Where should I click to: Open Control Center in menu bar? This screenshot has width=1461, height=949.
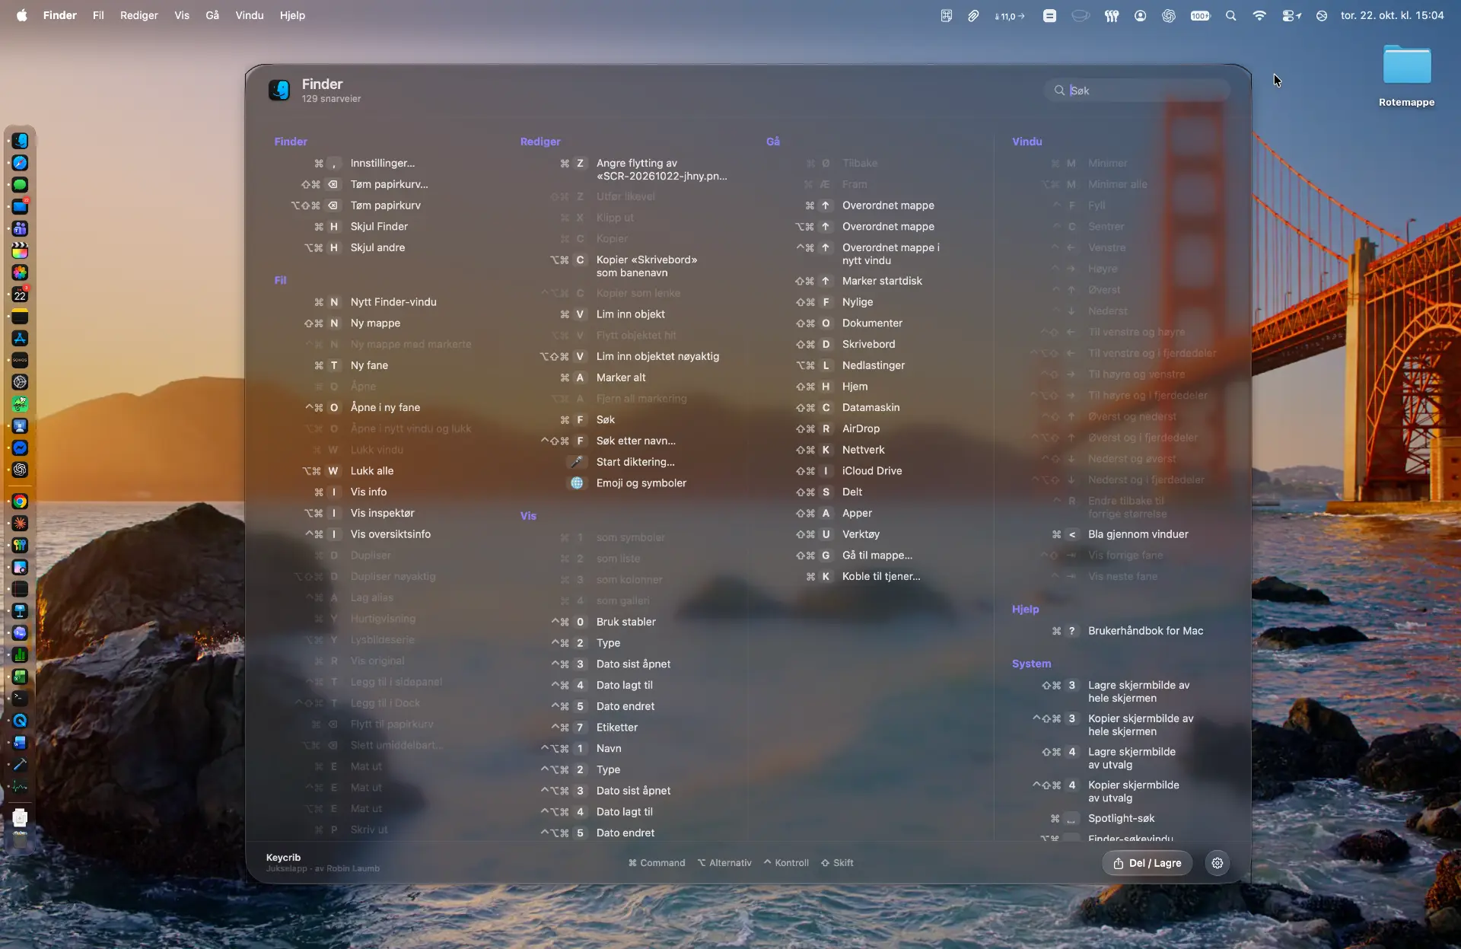point(1291,15)
